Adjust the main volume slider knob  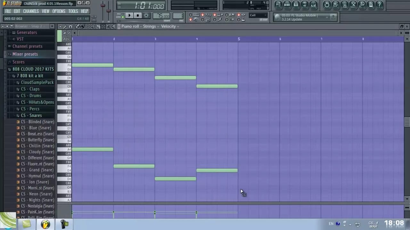(103, 5)
